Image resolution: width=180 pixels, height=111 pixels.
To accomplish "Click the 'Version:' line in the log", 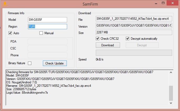I will [60, 79].
